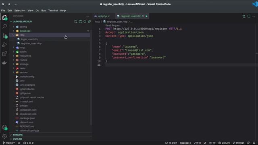The image size is (258, 145).
Task: Open the Explorer view in activity bar
Action: tap(4, 17)
